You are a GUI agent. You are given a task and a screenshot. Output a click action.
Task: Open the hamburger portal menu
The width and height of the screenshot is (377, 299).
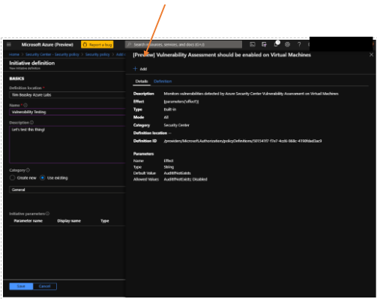coord(9,45)
